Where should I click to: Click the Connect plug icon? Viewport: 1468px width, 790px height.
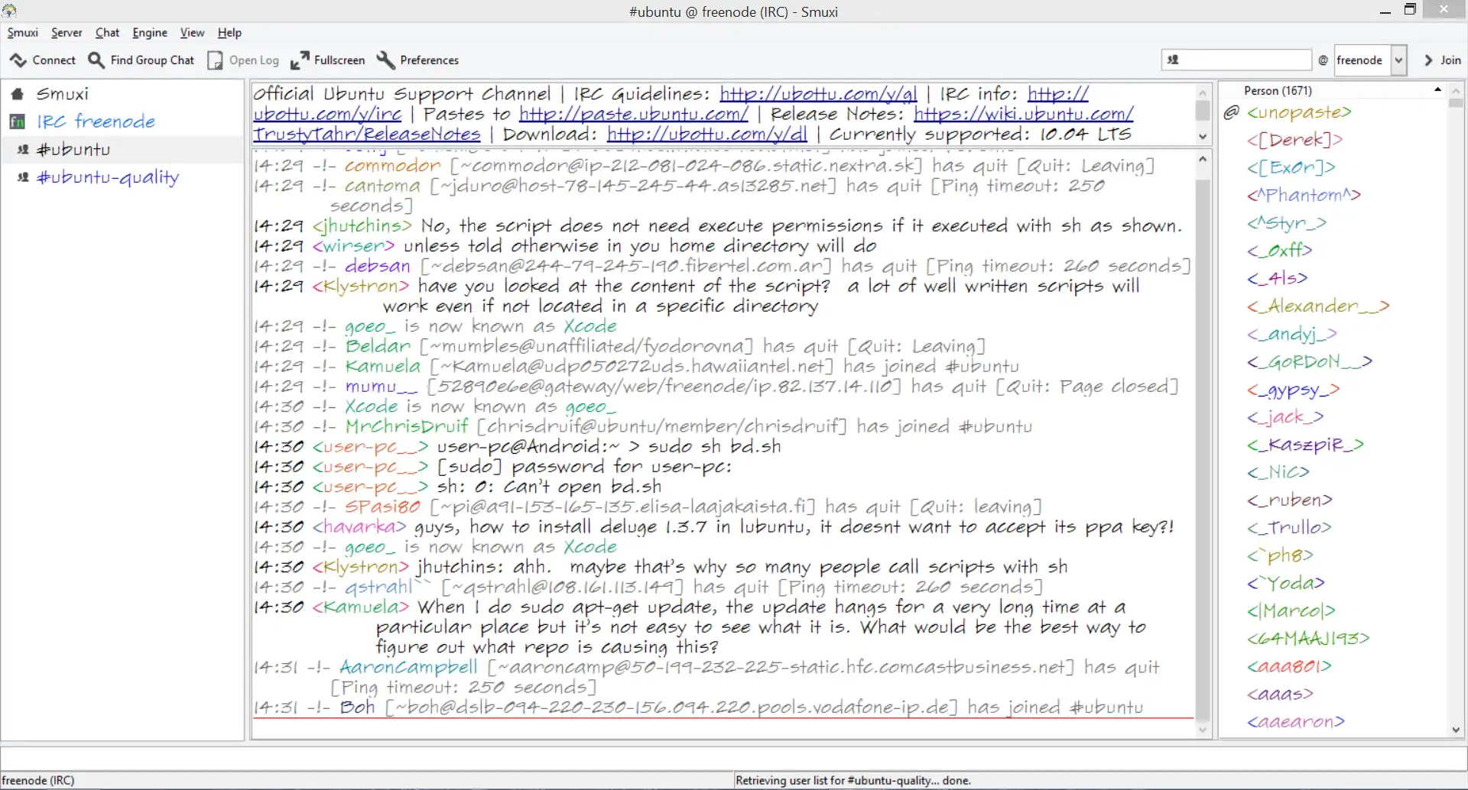[x=18, y=60]
